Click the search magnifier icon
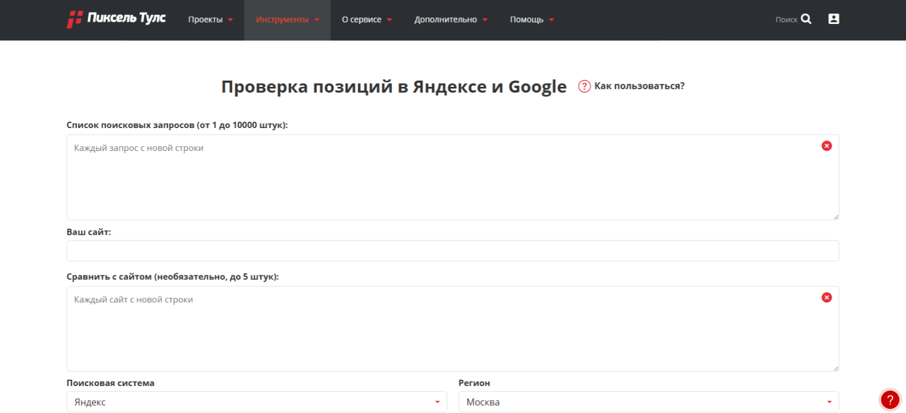Viewport: 906px width, 413px height. 806,19
